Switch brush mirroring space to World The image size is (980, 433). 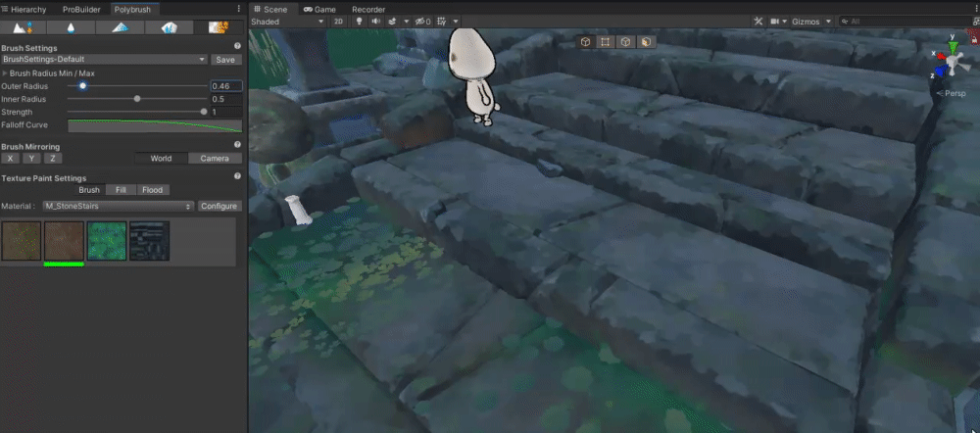[161, 158]
